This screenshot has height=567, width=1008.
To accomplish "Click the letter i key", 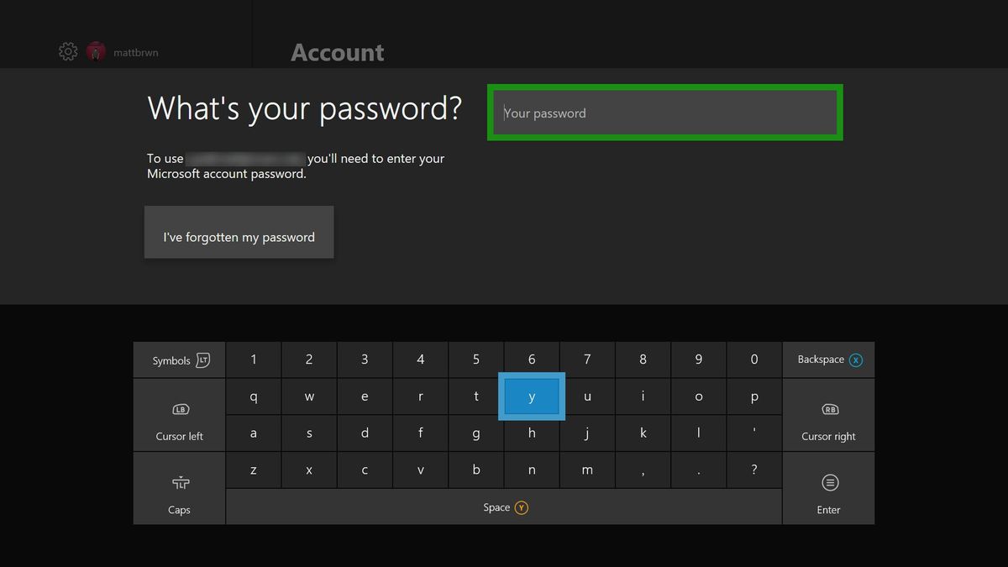I will [x=643, y=397].
